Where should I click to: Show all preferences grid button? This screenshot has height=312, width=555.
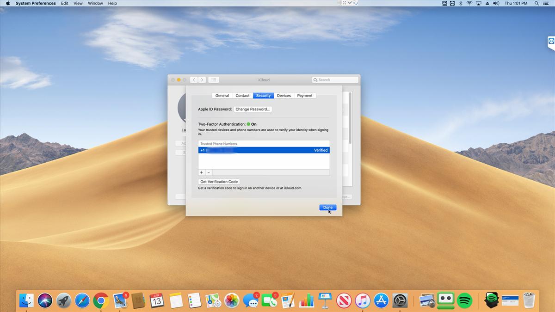pyautogui.click(x=214, y=80)
